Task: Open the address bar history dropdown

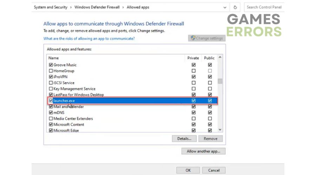Action: (x=225, y=7)
